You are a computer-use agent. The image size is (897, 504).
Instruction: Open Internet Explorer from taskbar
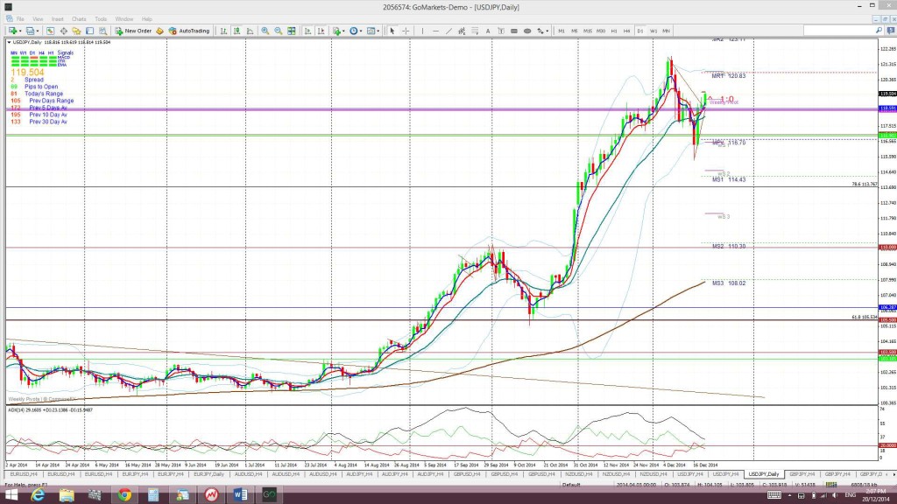(x=38, y=495)
